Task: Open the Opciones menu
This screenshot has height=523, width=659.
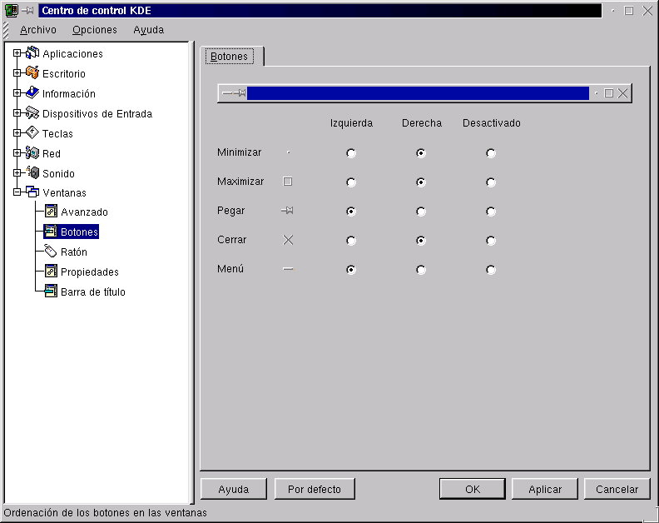Action: click(x=95, y=30)
